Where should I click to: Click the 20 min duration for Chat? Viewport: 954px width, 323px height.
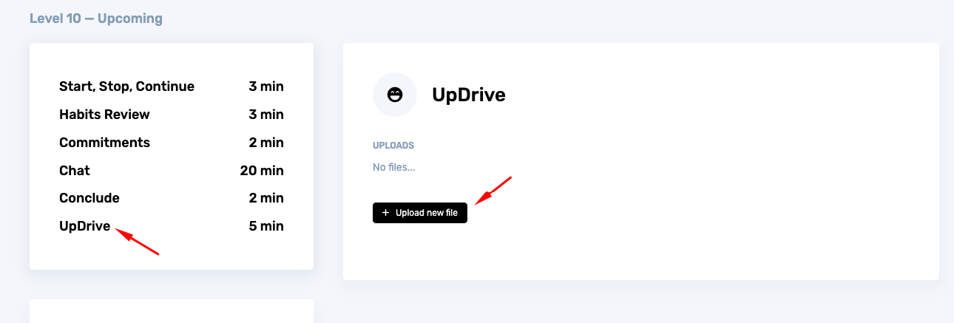point(262,171)
